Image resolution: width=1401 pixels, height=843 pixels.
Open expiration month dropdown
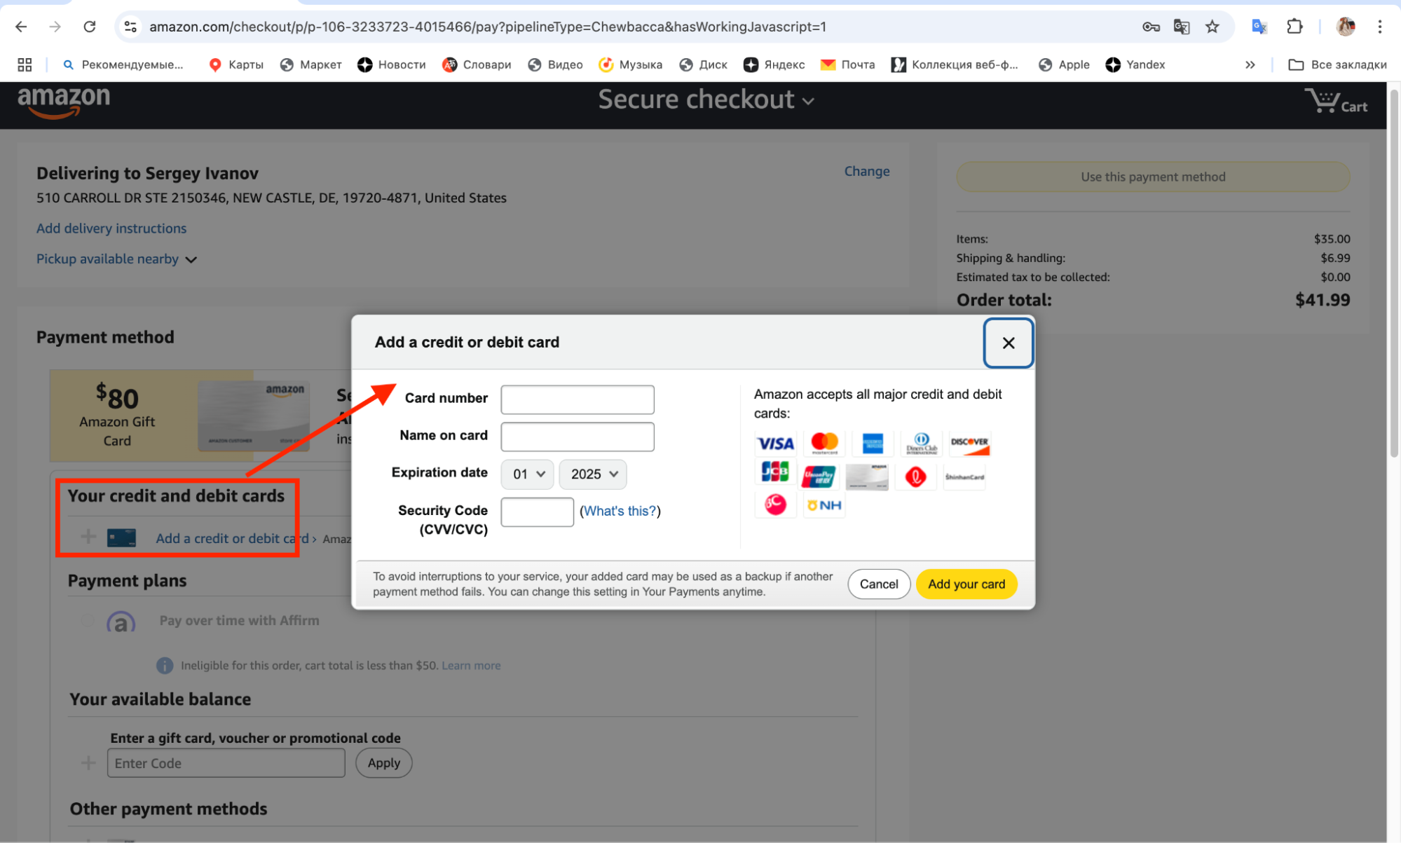click(x=528, y=474)
